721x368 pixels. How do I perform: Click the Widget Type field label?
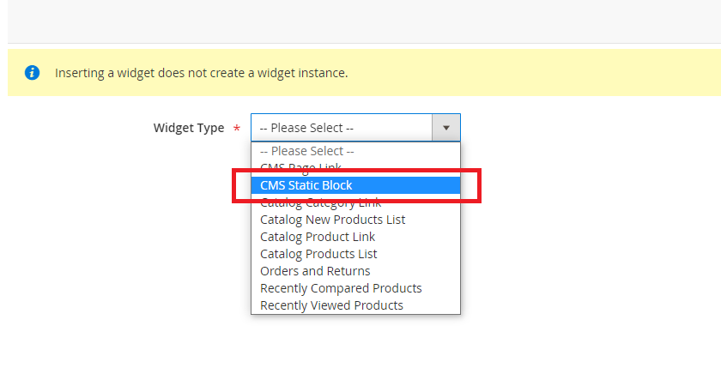coord(189,128)
